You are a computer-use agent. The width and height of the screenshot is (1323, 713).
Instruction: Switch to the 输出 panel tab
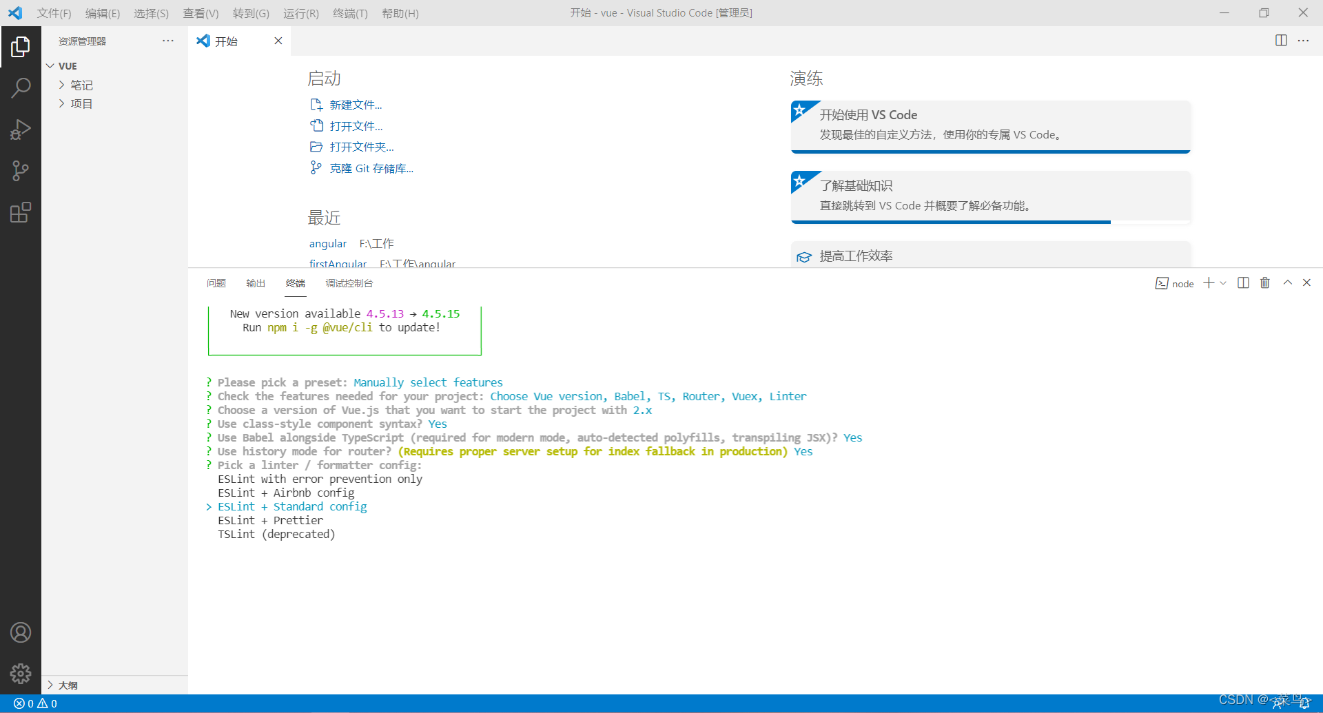pos(256,283)
